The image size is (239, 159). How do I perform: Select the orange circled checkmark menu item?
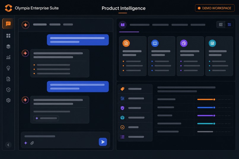(x=135, y=127)
